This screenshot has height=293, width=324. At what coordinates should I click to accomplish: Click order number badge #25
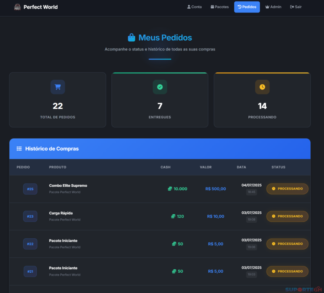click(x=30, y=189)
